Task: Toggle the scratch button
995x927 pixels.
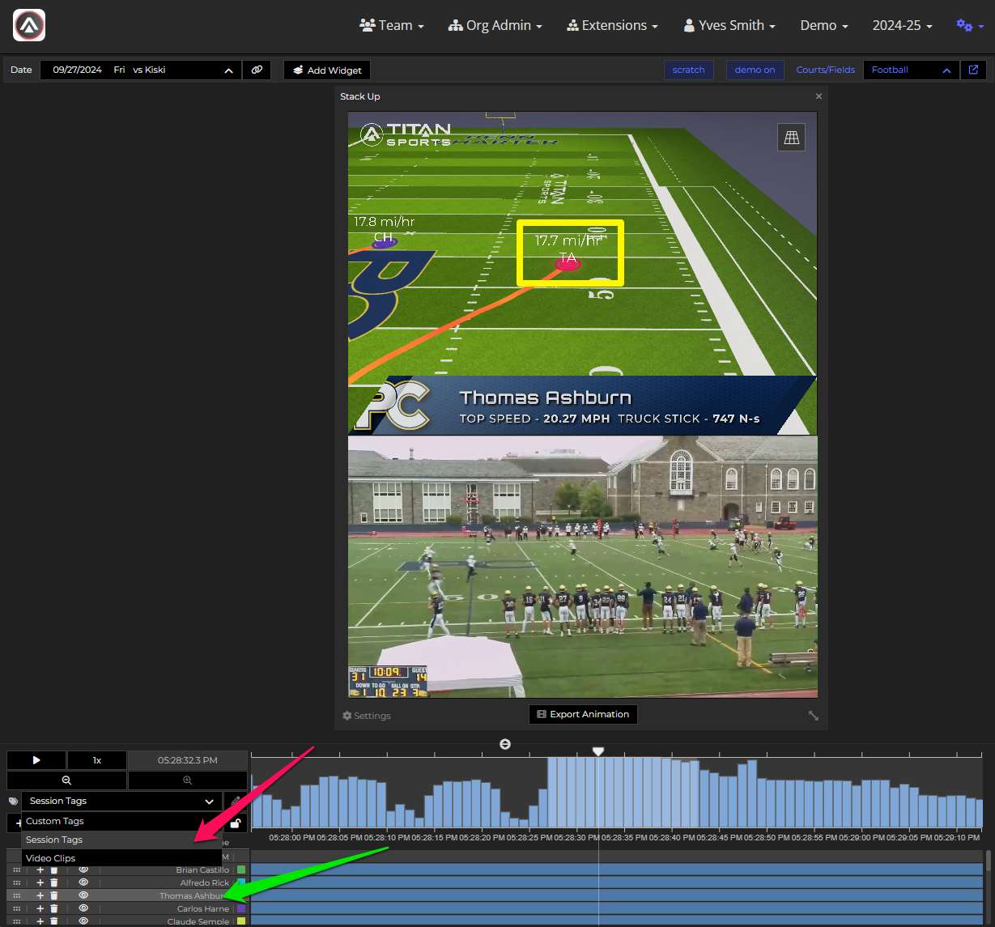Action: tap(688, 70)
